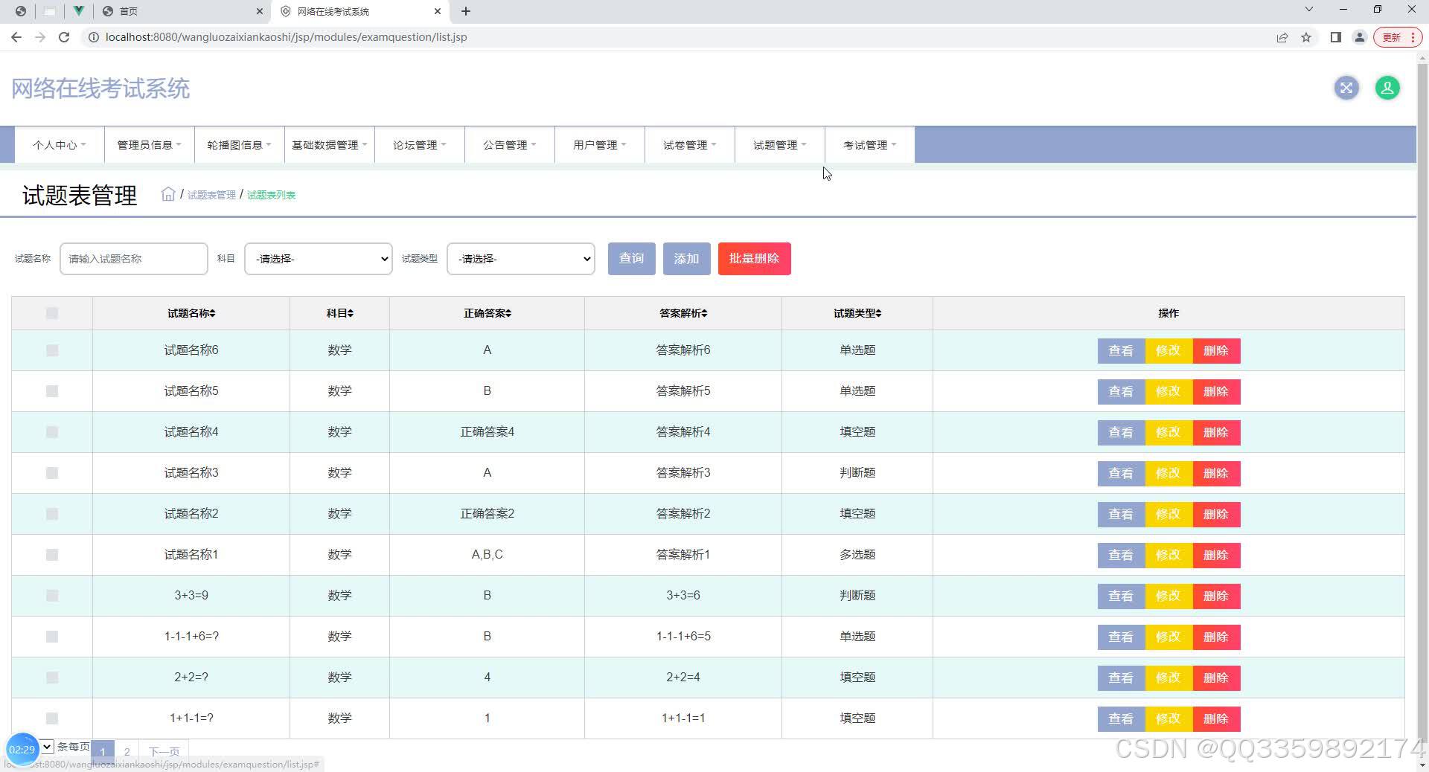Sort by 正确答案 column arrows
The image size is (1429, 772).
point(508,313)
